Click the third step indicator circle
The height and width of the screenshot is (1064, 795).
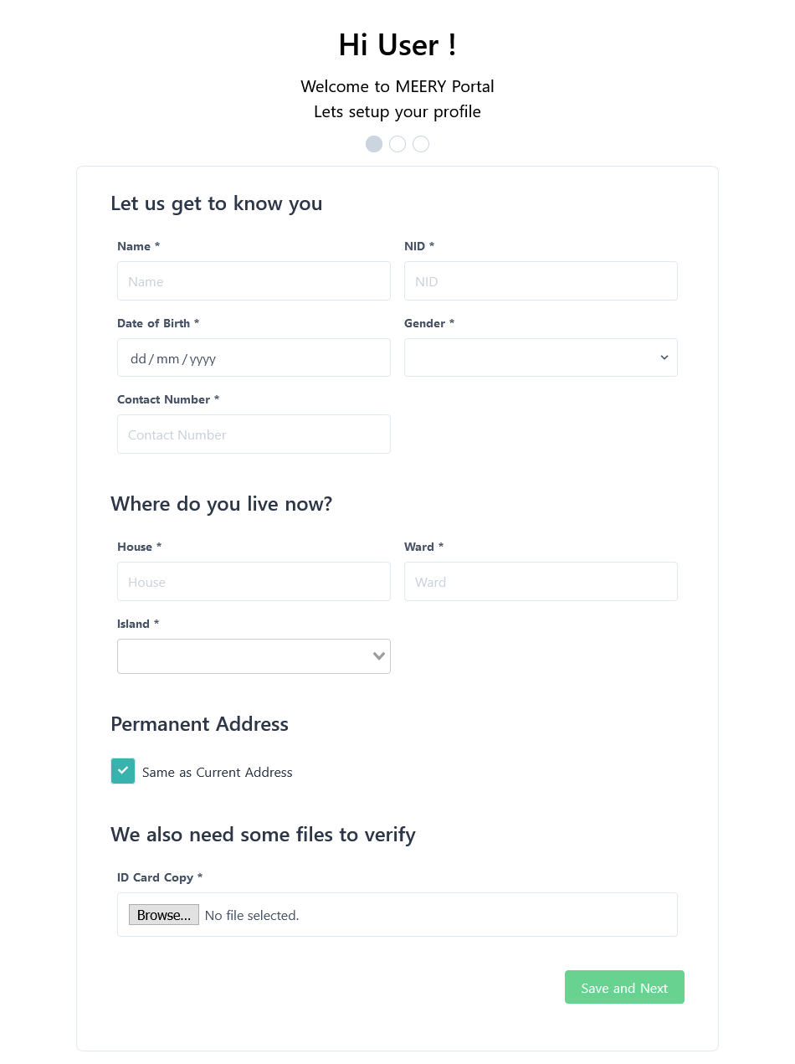coord(421,144)
